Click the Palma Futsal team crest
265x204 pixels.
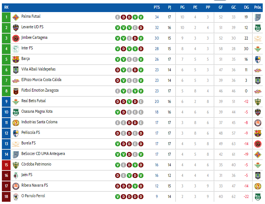click(x=16, y=17)
